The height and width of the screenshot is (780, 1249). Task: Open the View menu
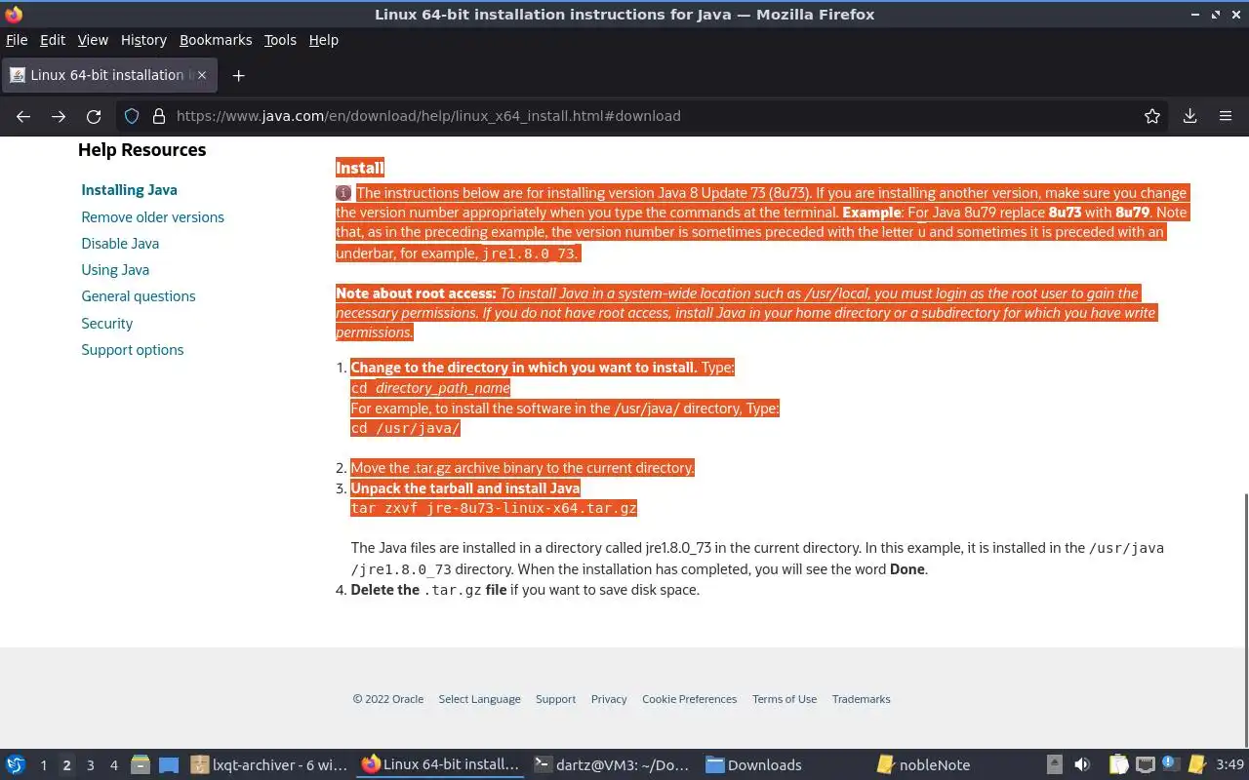point(93,40)
